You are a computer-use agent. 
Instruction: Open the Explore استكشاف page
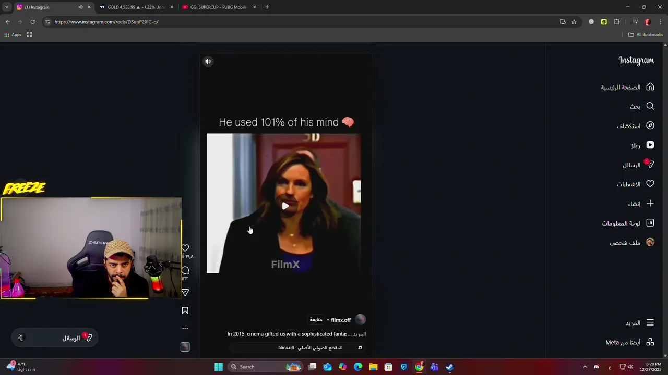point(635,126)
